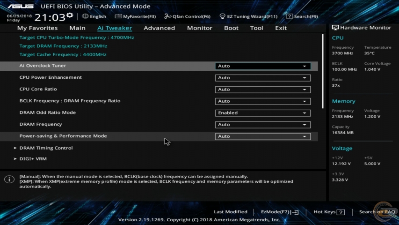Open Search(F9)
The width and height of the screenshot is (399, 225).
coord(302,16)
